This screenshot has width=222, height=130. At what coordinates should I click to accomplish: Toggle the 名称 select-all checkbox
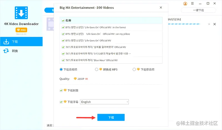coord(63,21)
